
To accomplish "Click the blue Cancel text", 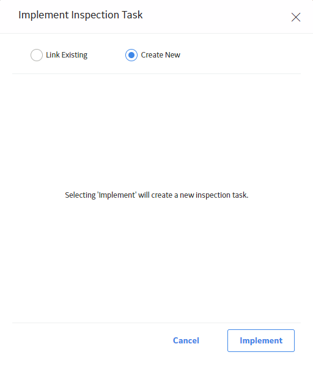I will coord(186,340).
